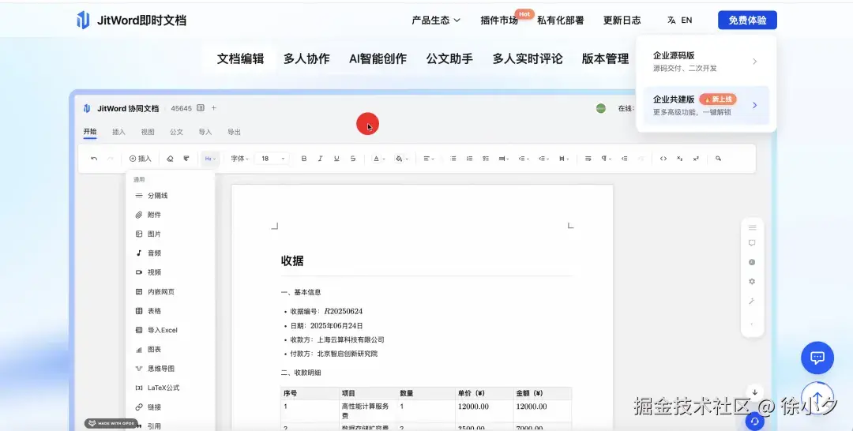Switch to the 插入 editor tab
Screen dimensions: 853x431
(x=118, y=132)
